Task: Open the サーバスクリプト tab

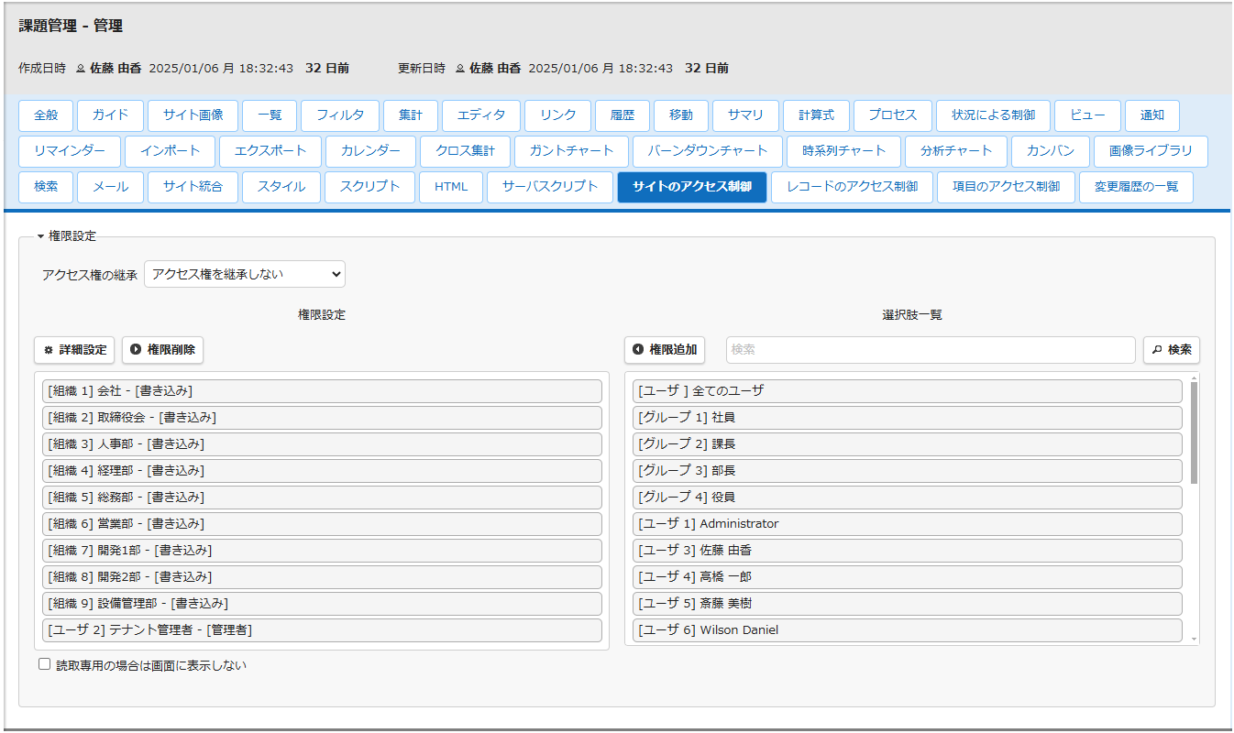Action: coord(550,187)
